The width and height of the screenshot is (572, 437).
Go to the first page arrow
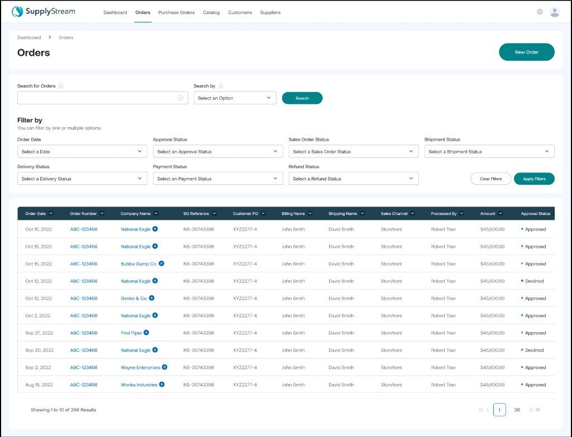click(x=480, y=410)
